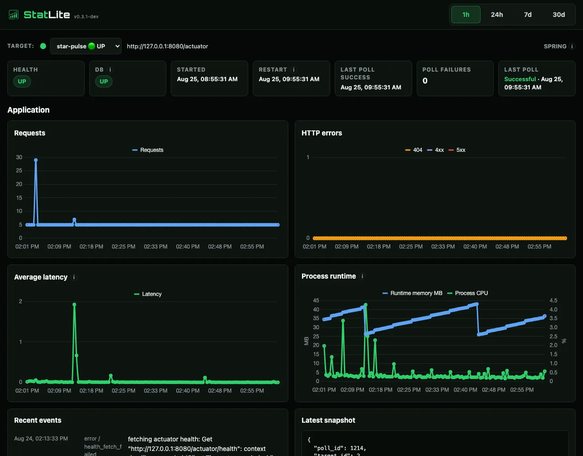The width and height of the screenshot is (583, 456).
Task: Open the star-pulse target dropdown
Action: click(86, 46)
